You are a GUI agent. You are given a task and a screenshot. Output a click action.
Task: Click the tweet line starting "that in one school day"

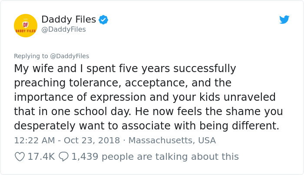(x=148, y=111)
